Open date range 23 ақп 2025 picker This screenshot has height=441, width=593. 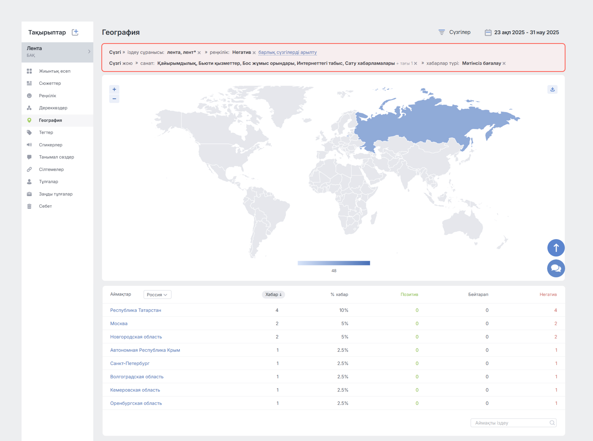(526, 32)
